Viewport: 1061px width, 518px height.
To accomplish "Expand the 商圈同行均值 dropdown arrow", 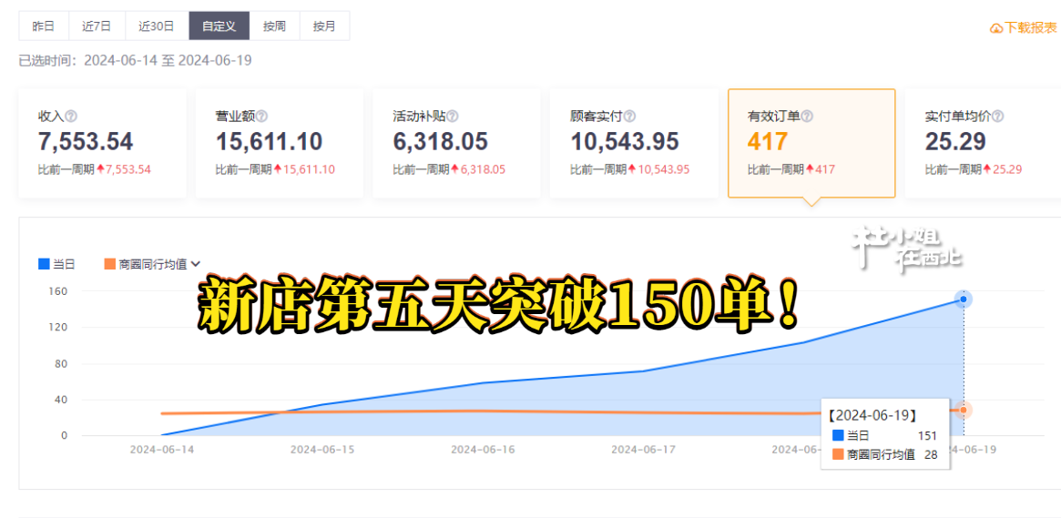I will (x=196, y=264).
